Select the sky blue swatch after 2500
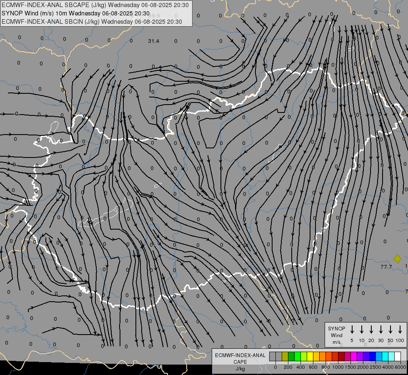 (378, 356)
